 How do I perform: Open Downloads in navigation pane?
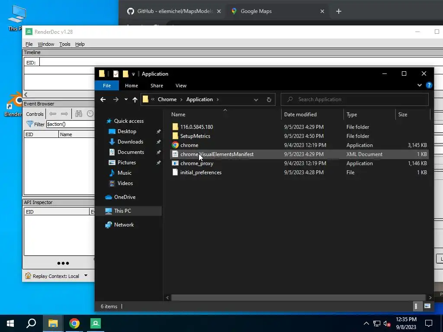pos(130,142)
